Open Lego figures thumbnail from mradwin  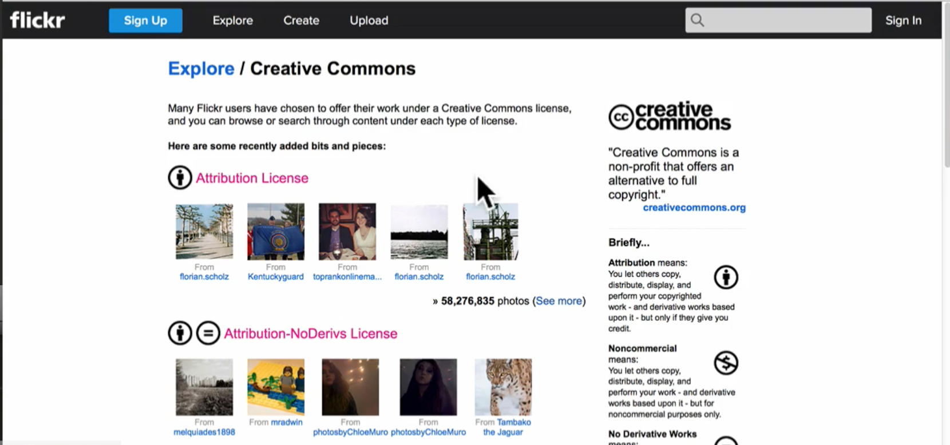click(276, 387)
